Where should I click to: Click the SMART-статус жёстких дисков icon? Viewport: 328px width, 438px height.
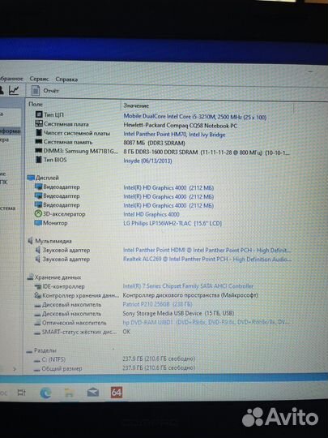37,333
